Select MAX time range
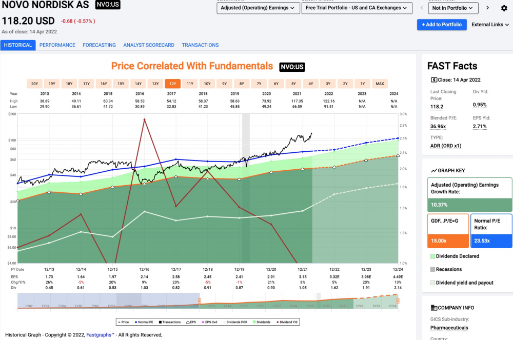The height and width of the screenshot is (340, 513). pos(380,84)
